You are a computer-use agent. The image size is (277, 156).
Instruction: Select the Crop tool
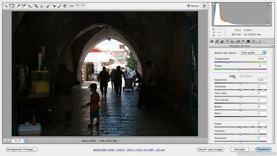coord(36,6)
